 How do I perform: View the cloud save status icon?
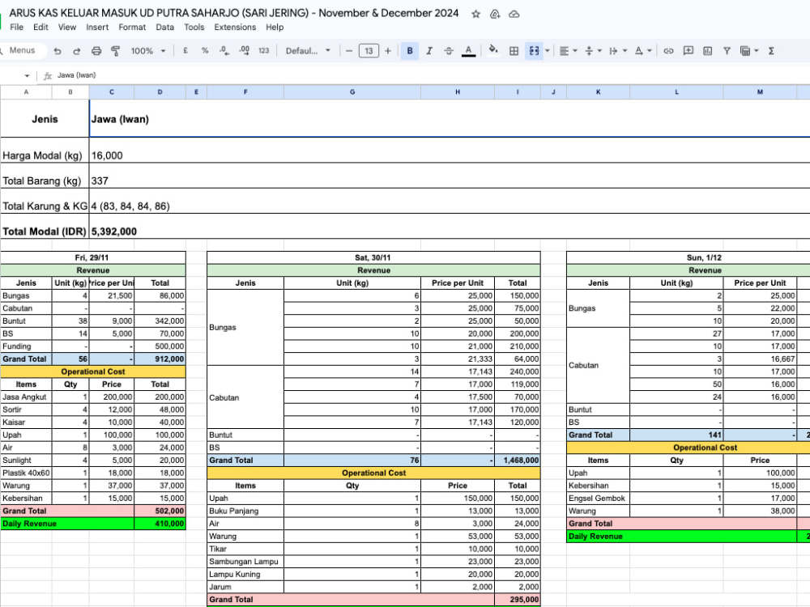514,14
